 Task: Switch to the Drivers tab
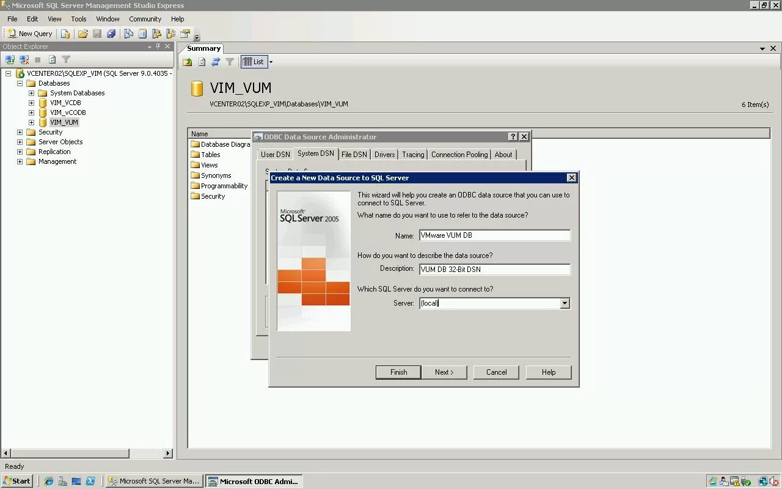(384, 155)
